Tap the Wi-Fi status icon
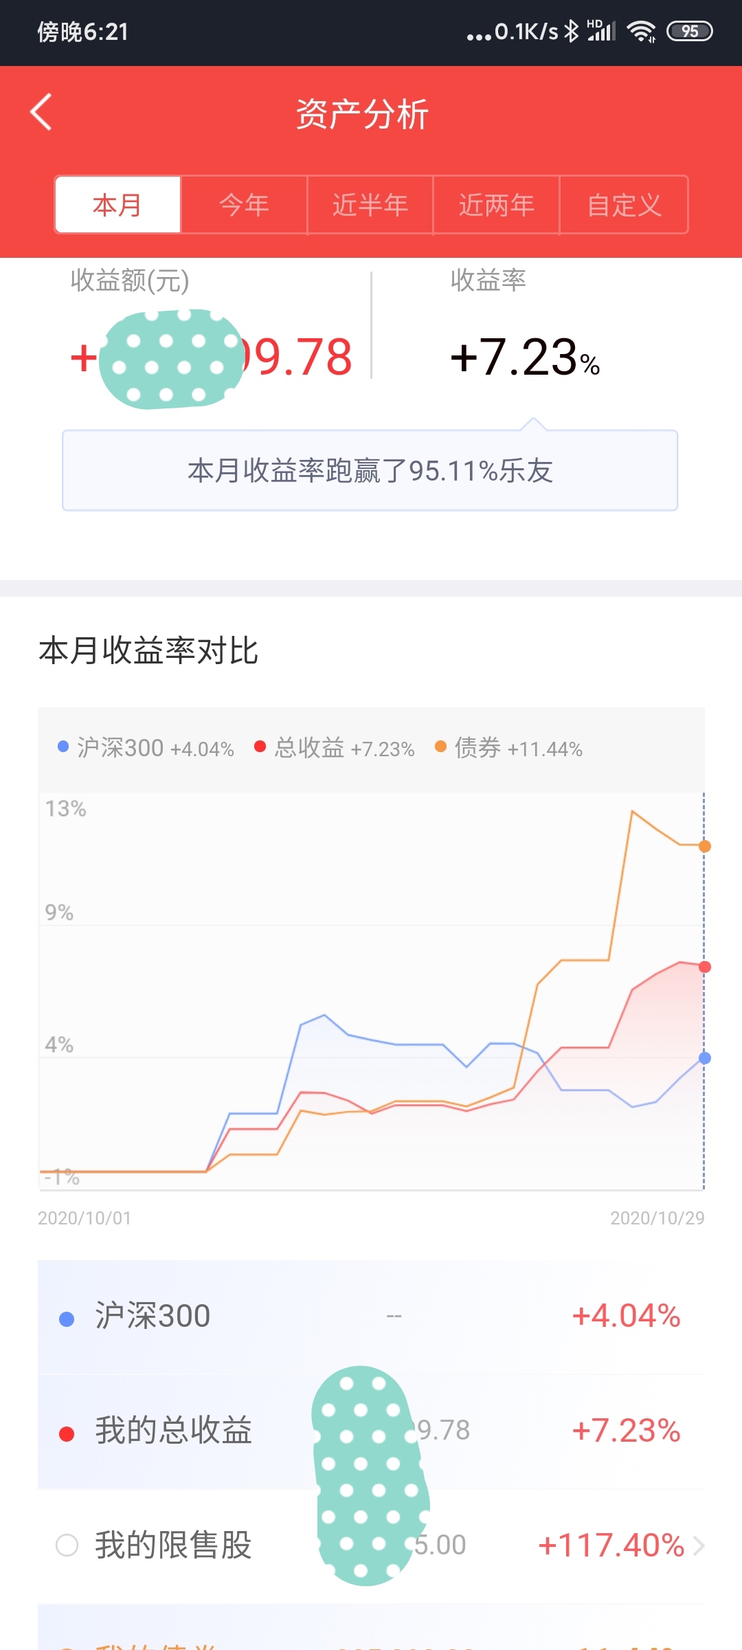The width and height of the screenshot is (742, 1650). [642, 31]
